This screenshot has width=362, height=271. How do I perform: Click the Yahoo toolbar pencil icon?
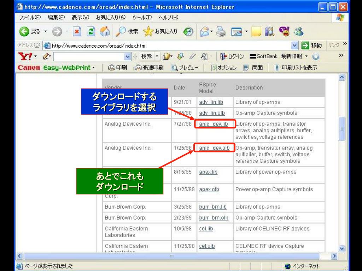46,56
